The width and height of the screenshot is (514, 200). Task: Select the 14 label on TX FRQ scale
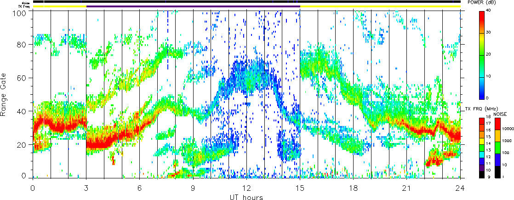(x=488, y=143)
